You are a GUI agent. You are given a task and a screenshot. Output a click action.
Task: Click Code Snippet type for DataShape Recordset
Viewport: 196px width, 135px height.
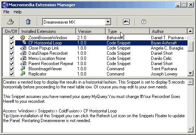(x=118, y=53)
